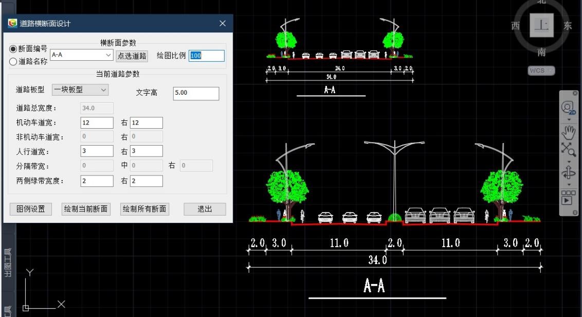
Task: Click the 点选道路 button
Action: coord(132,56)
